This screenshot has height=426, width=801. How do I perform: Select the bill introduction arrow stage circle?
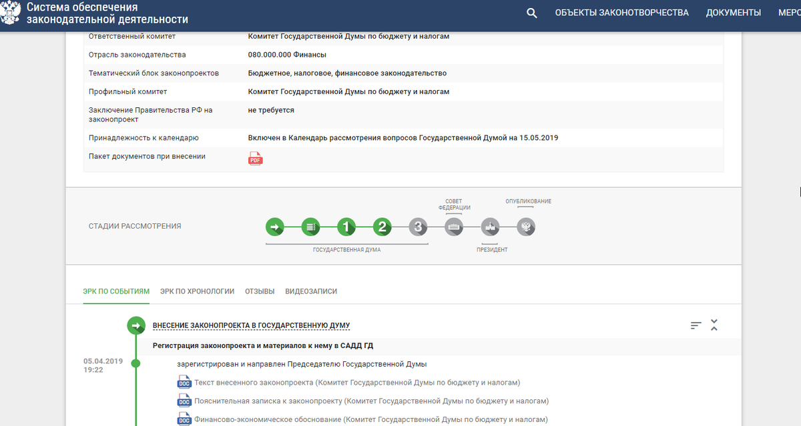tap(275, 227)
